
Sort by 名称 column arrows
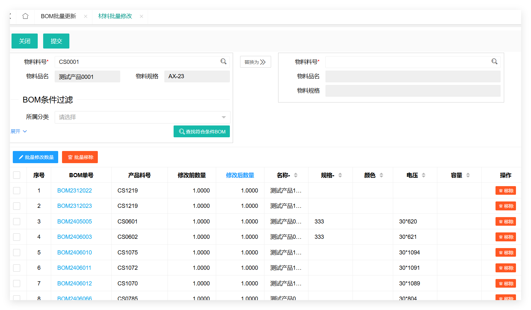click(x=296, y=175)
